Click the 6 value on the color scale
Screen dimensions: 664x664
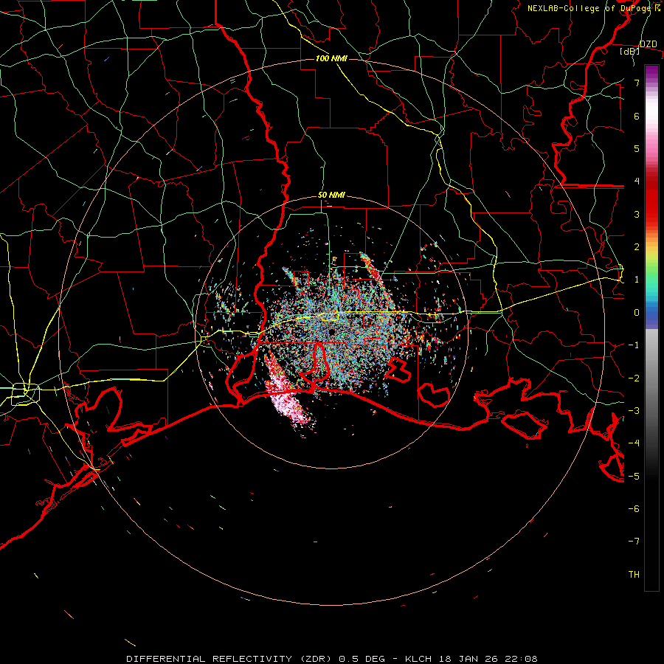(x=637, y=116)
